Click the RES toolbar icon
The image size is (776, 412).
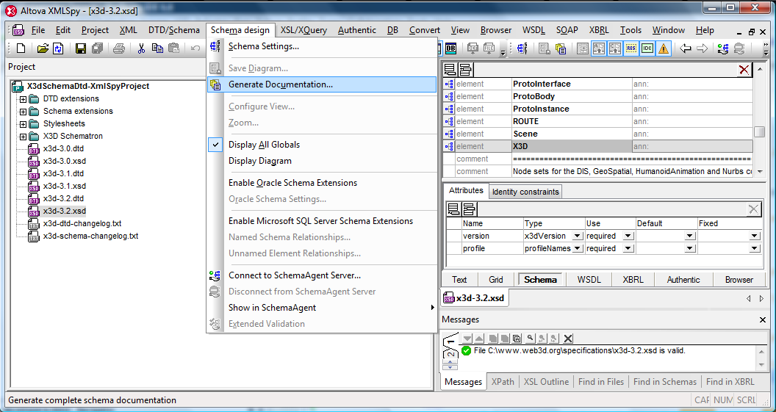pos(631,48)
